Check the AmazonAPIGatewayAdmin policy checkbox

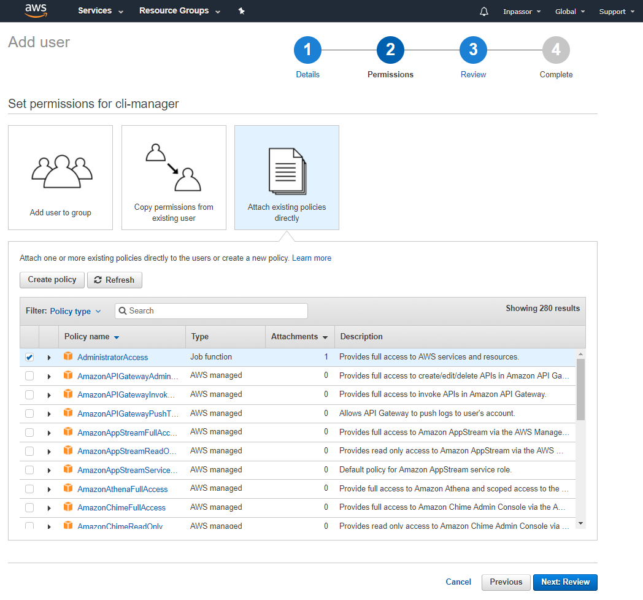point(29,375)
